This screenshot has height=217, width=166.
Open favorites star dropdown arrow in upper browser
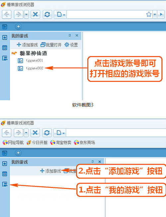pos(155,15)
